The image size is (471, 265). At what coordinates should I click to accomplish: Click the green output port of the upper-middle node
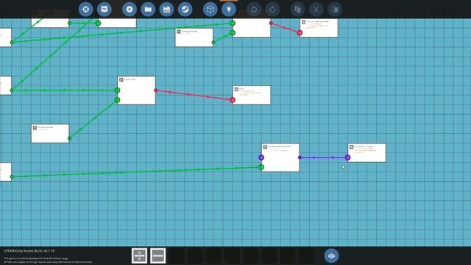pos(213,43)
